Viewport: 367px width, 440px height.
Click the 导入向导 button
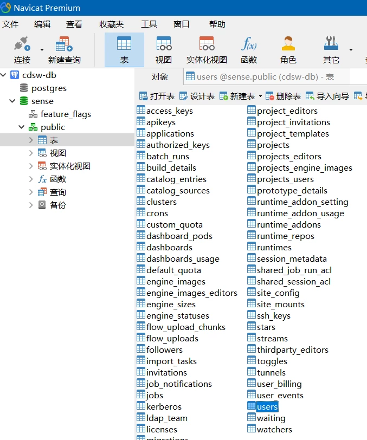(327, 96)
